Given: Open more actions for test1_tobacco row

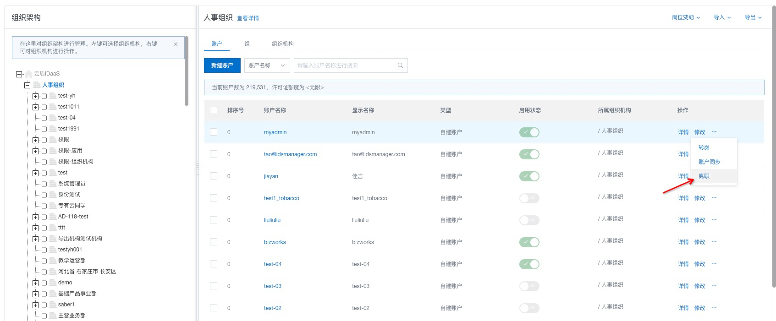Looking at the screenshot, I should 714,198.
